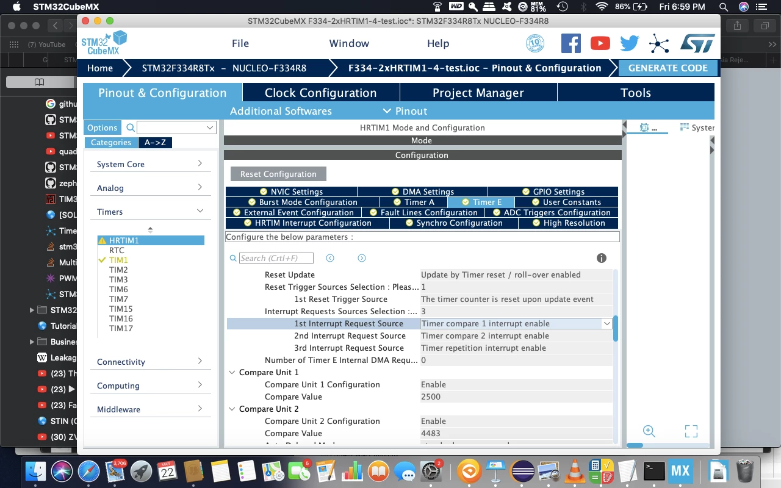Viewport: 781px width, 488px height.
Task: Fit the pinout view to the panel
Action: (x=691, y=431)
